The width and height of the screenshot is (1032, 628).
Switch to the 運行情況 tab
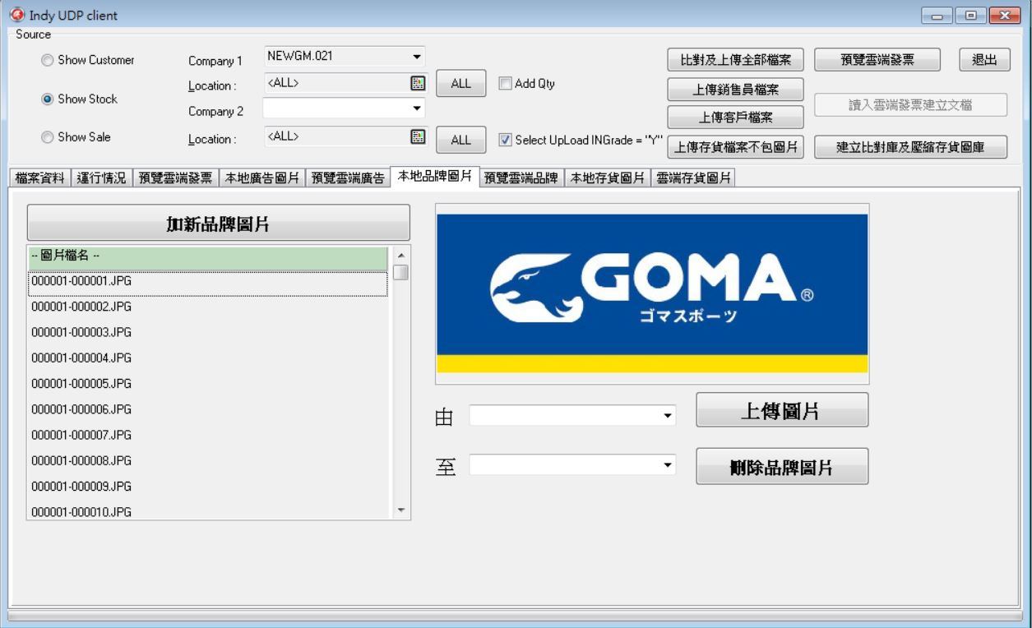[102, 178]
